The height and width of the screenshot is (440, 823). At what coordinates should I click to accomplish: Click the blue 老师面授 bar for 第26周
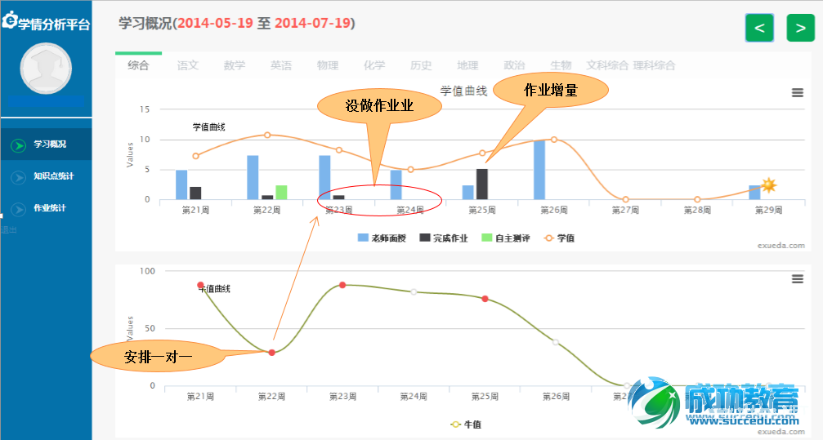(539, 170)
